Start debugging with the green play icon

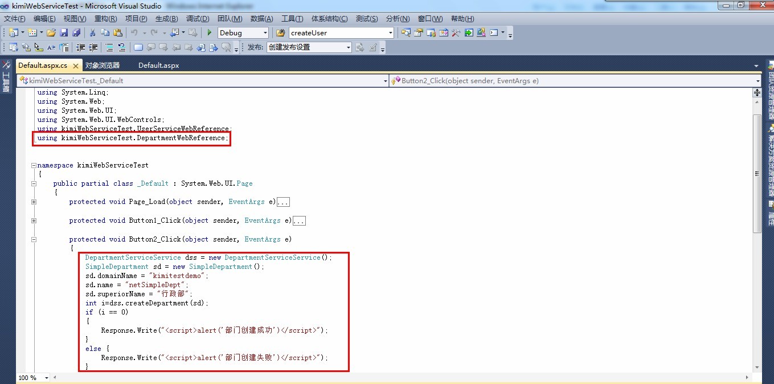point(210,32)
